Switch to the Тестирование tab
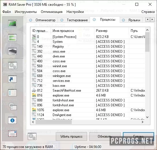Viewport: 157px width, 150px height. click(74, 20)
